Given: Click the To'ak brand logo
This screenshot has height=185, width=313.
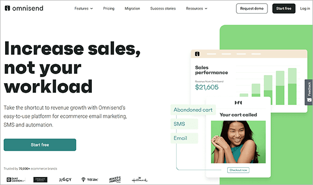Looking at the screenshot, I should 90,179.
